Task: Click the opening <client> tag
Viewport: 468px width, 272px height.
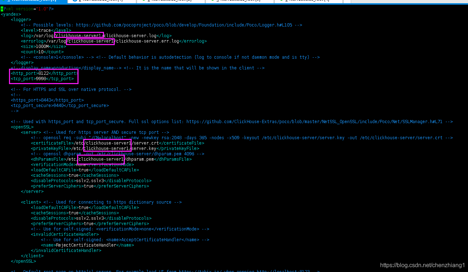Action: tap(31, 202)
